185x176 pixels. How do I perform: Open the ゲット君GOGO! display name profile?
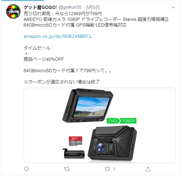pos(40,7)
